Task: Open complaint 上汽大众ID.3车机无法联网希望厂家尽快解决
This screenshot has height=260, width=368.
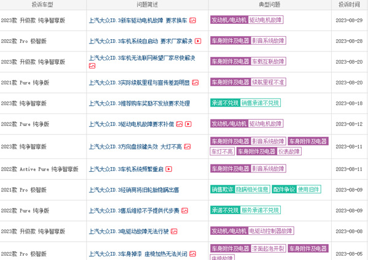Action: [142, 58]
